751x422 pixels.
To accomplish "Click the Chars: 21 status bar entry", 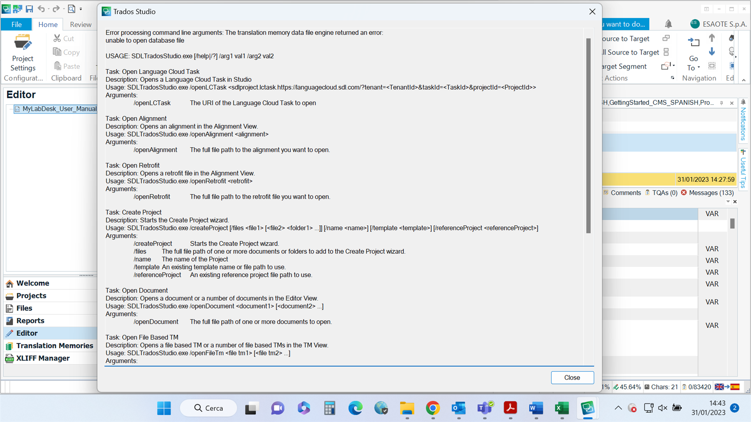I will click(x=661, y=387).
